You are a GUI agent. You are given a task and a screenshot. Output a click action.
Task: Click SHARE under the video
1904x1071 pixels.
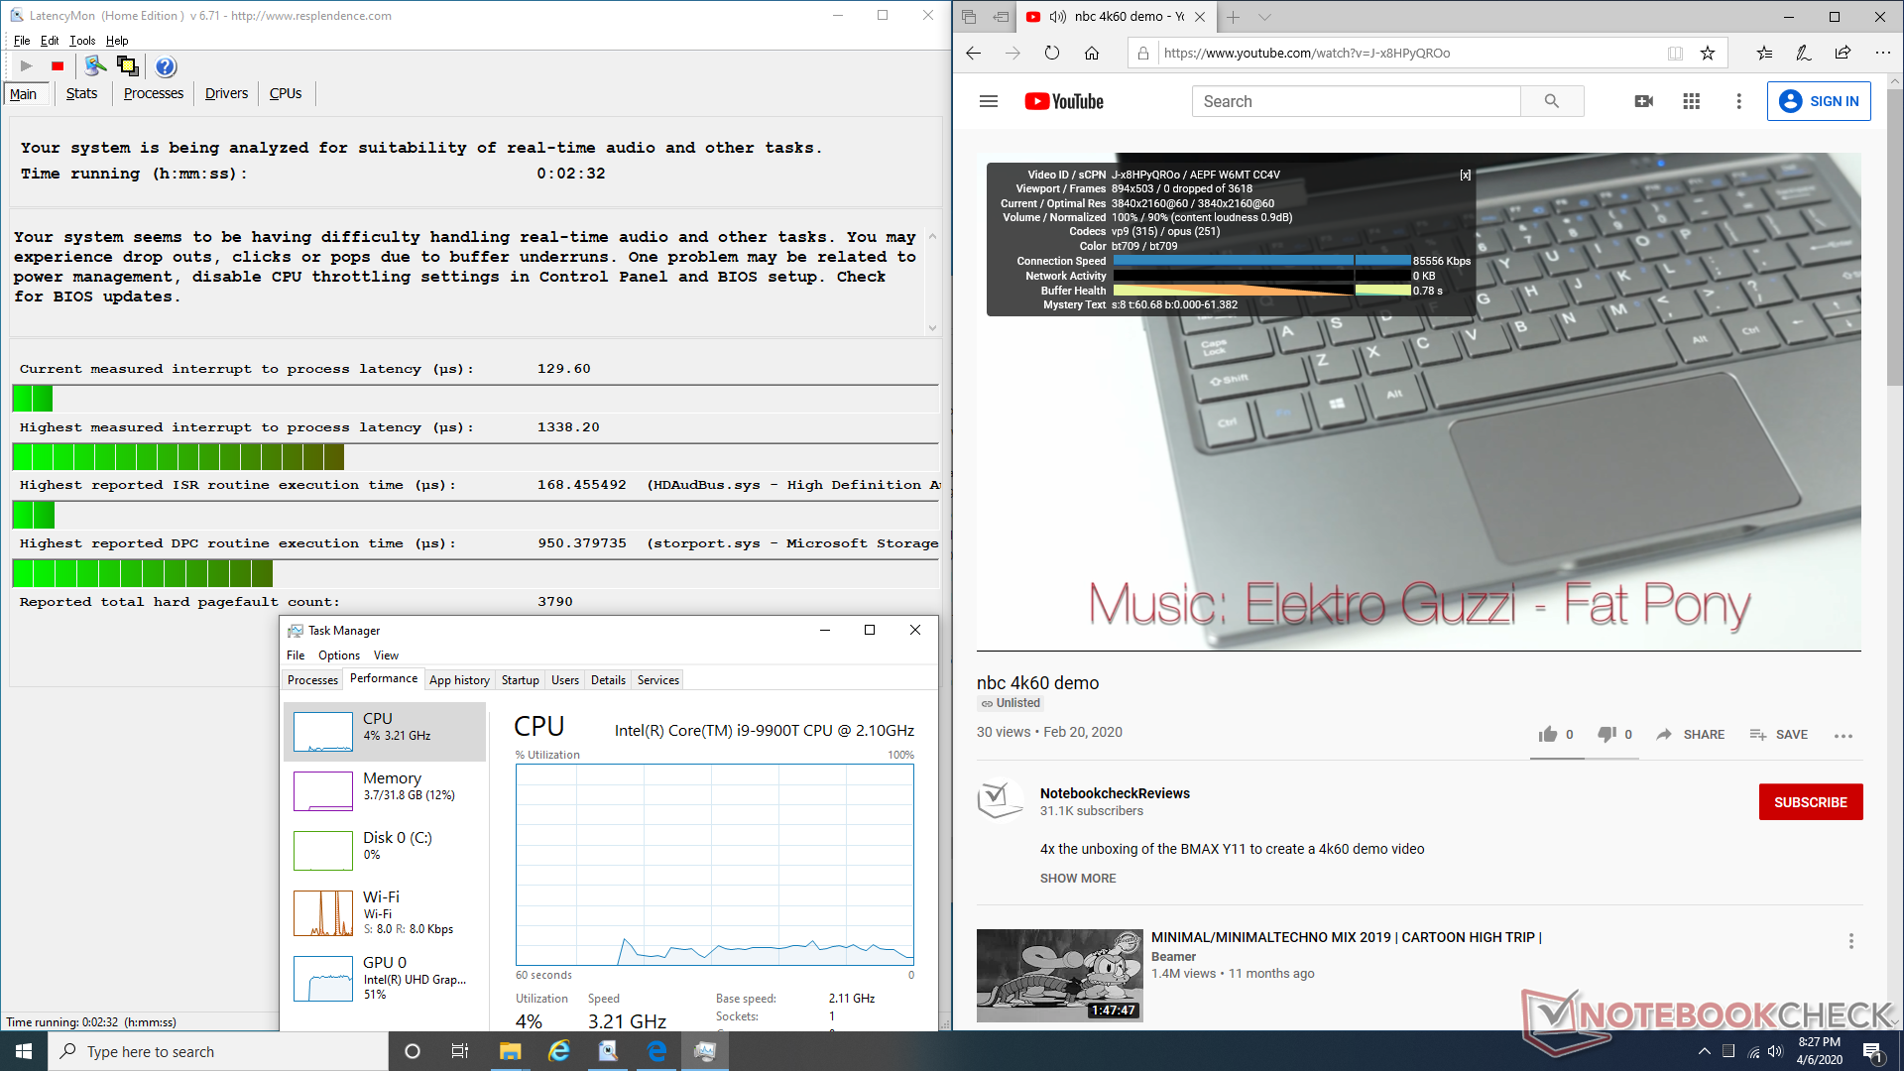(1691, 735)
